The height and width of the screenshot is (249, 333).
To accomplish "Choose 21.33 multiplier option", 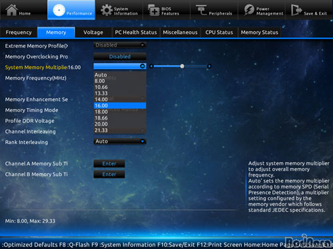I will (120, 130).
